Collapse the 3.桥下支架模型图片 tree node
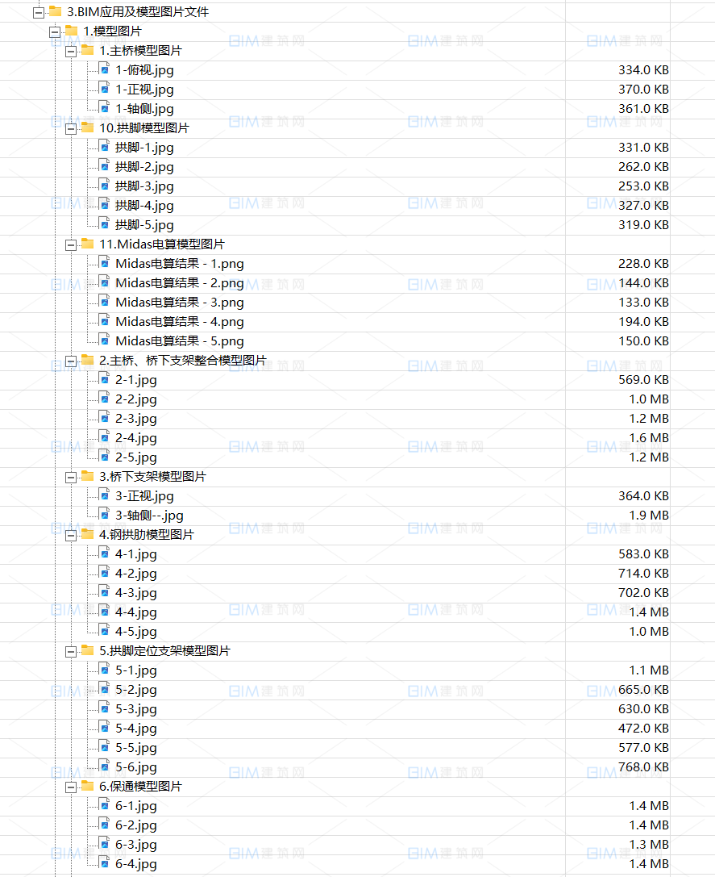 click(x=70, y=477)
